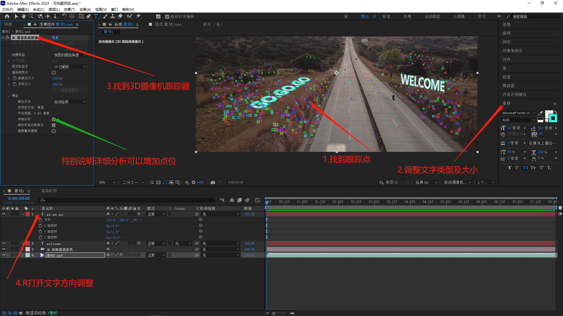The image size is (563, 316).
Task: Select the Hand tool in toolbar
Action: 23,16
